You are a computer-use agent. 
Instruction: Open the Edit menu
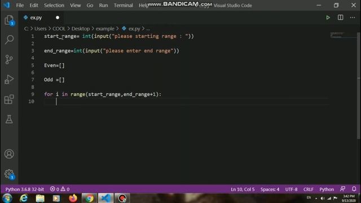[x=34, y=5]
